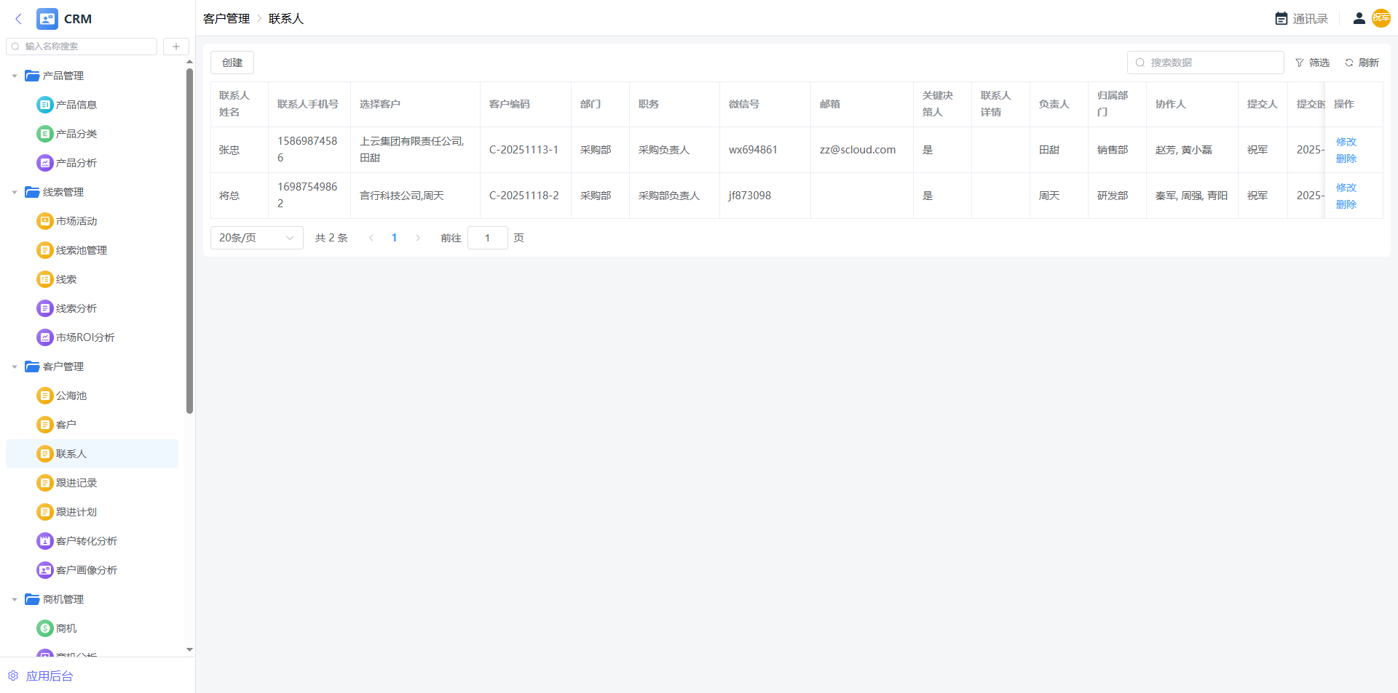The image size is (1398, 693).
Task: Open the 20条/页 page size dropdown
Action: coord(256,238)
